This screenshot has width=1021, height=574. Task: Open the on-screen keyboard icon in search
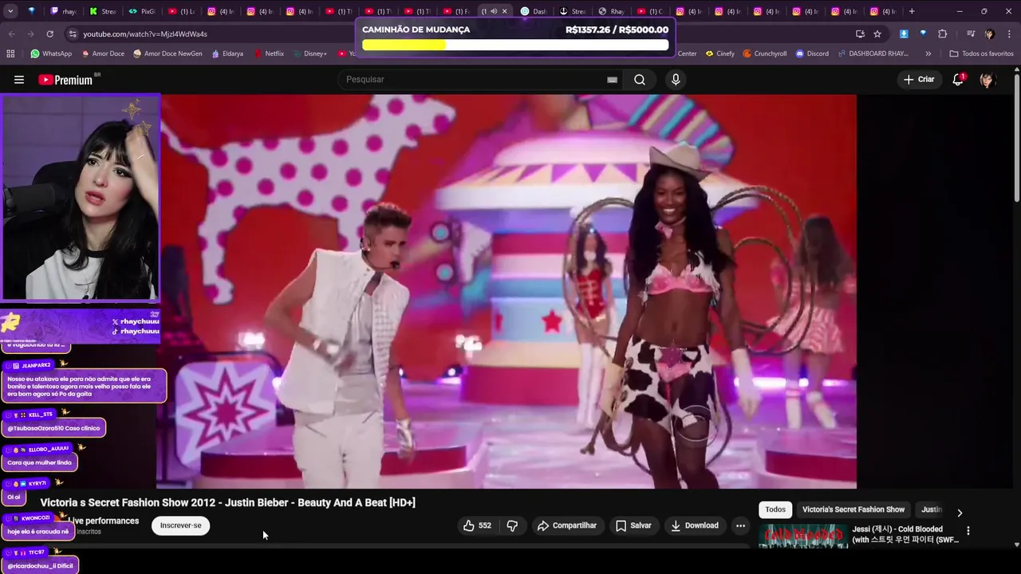(x=612, y=80)
